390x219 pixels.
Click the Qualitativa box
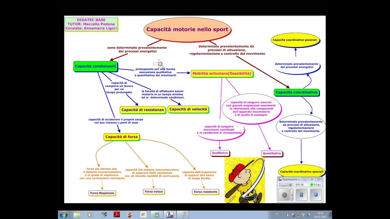[x=220, y=153]
